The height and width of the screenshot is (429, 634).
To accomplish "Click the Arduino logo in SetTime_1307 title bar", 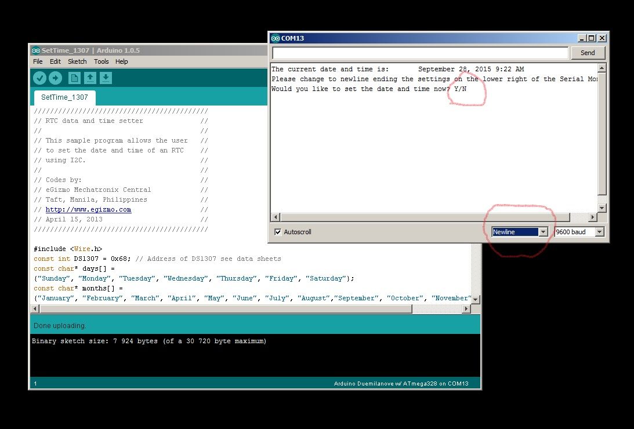I will click(36, 50).
